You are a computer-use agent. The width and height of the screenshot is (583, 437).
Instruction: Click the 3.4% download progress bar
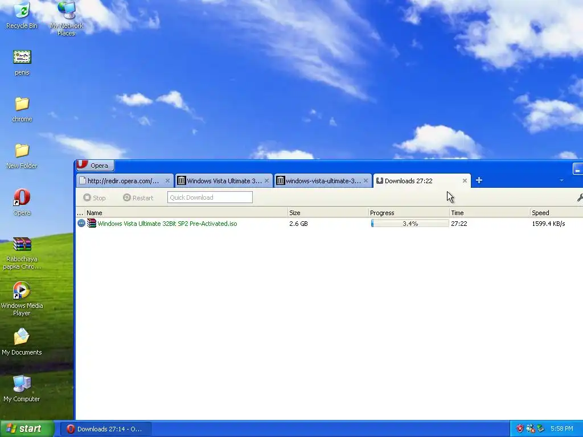click(x=410, y=223)
